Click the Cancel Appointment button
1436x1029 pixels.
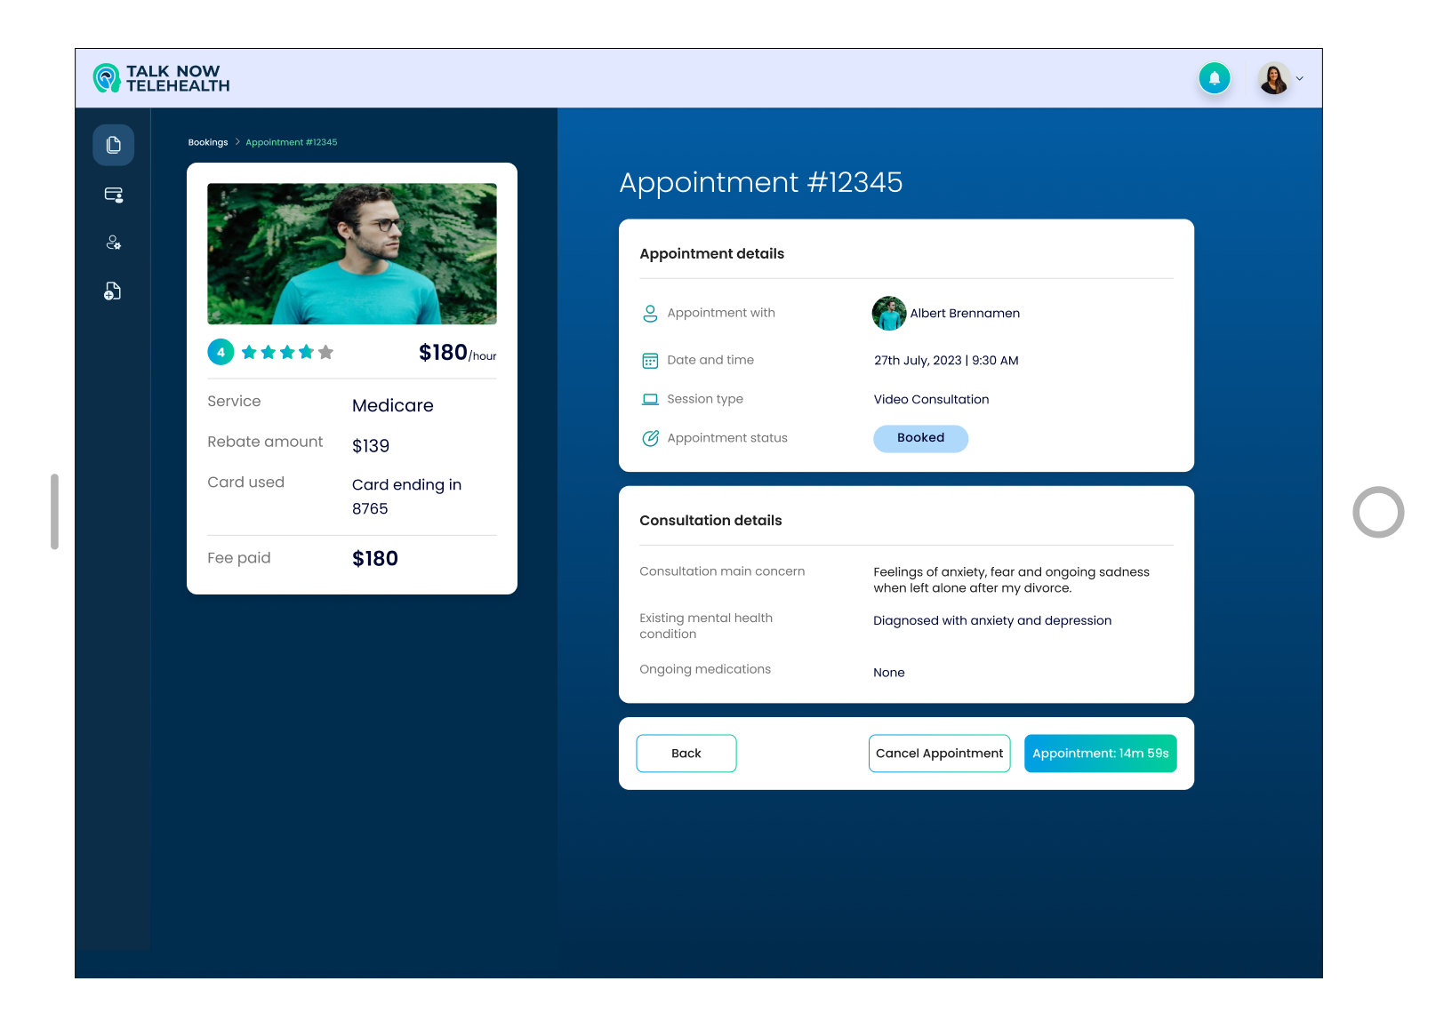pyautogui.click(x=939, y=754)
